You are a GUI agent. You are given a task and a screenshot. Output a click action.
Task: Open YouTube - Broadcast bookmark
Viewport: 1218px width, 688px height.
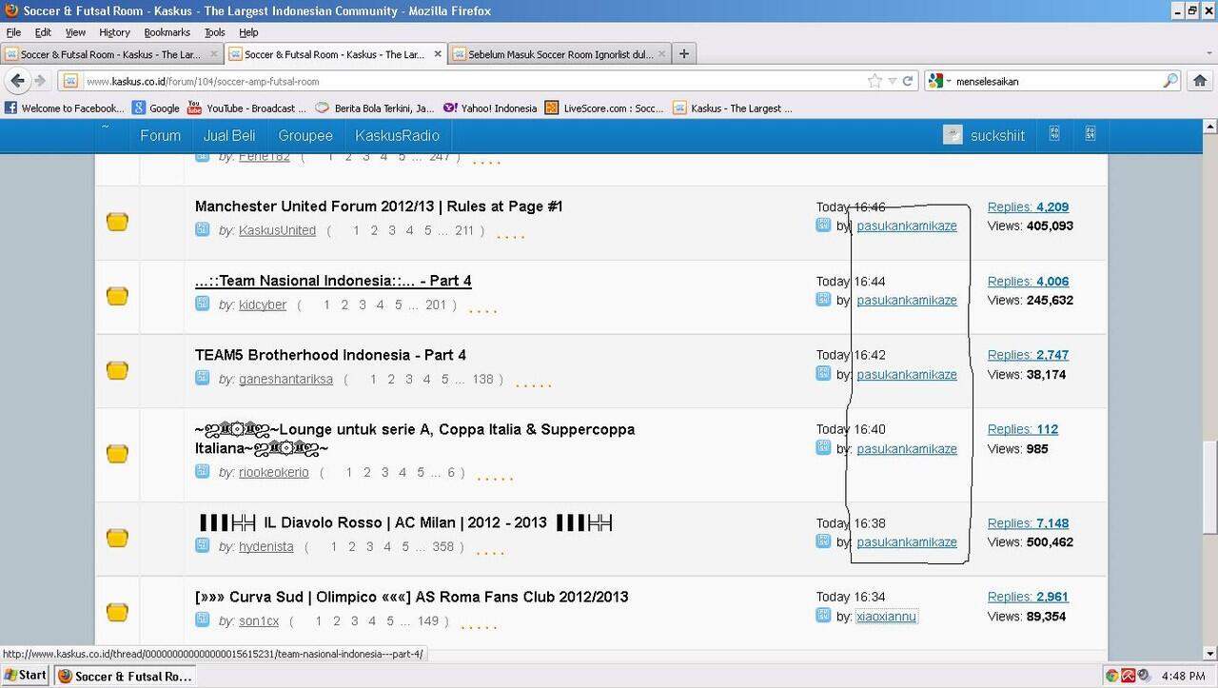click(247, 108)
